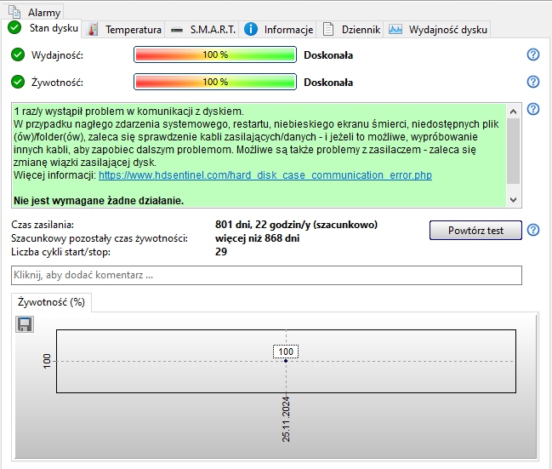
Task: Click the floppy disk save graph icon
Action: 25,324
